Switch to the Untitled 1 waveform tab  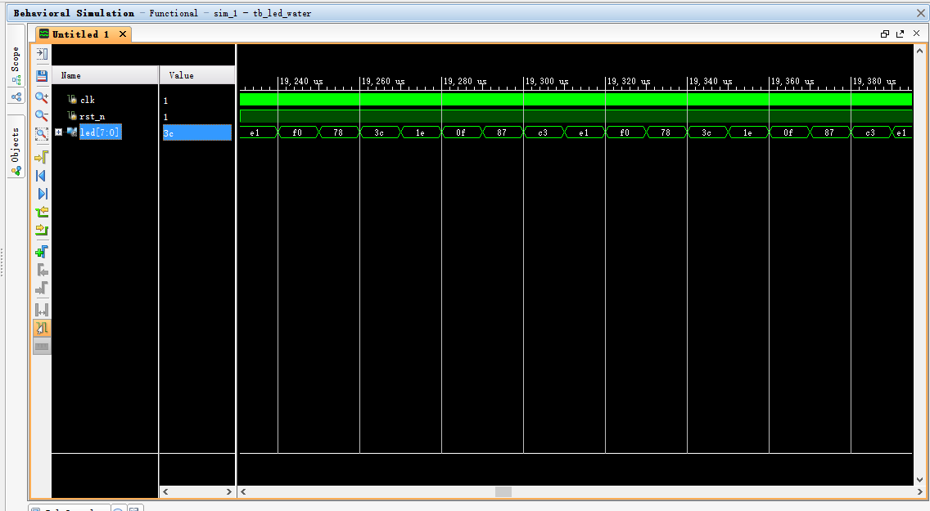click(x=81, y=34)
